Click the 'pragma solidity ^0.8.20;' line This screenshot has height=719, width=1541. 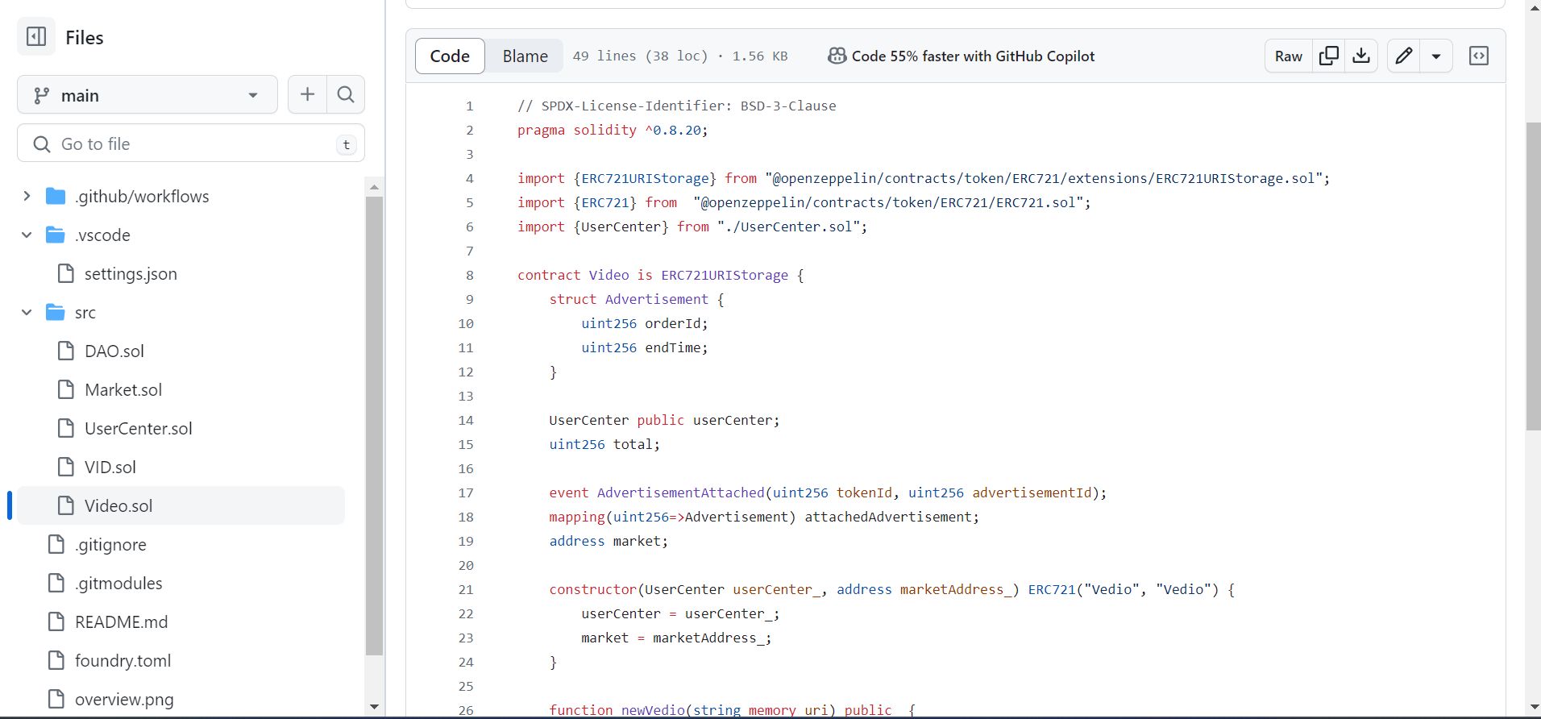(x=613, y=130)
